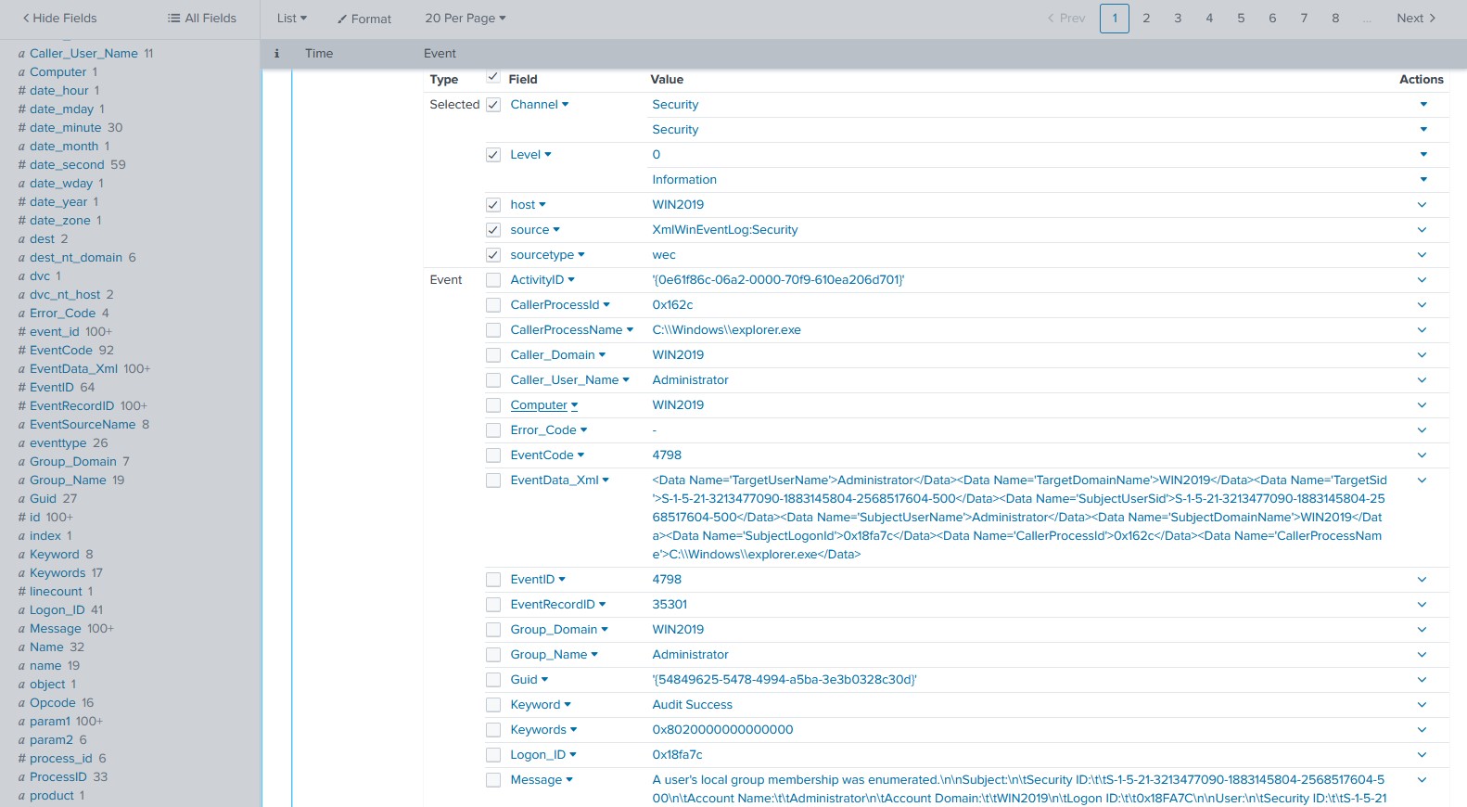Check the CallerProcessName field checkbox

(493, 330)
